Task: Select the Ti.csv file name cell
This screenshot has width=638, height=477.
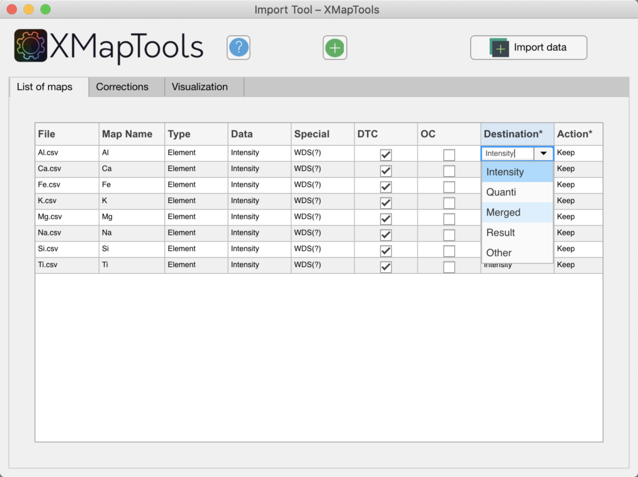Action: pyautogui.click(x=67, y=265)
